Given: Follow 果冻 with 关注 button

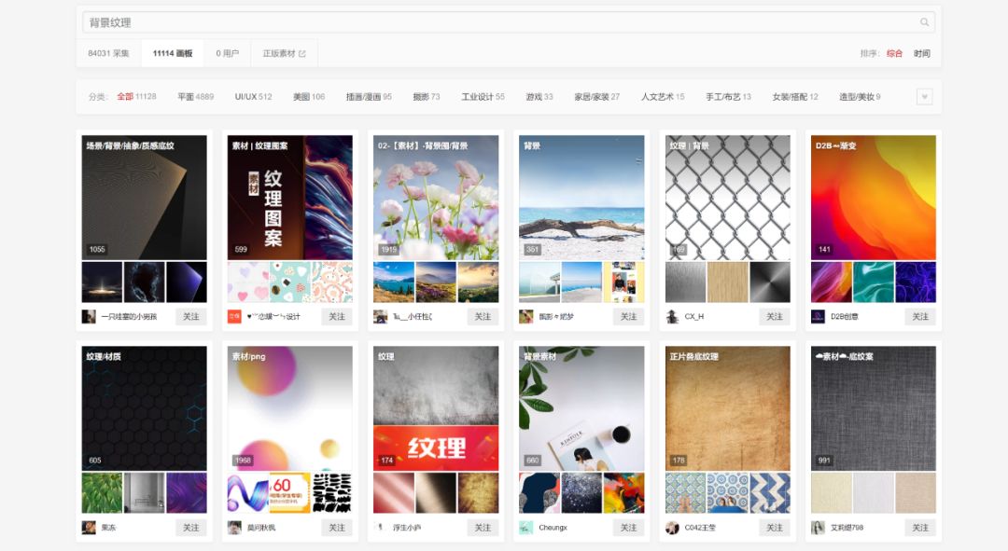Looking at the screenshot, I should 191,528.
